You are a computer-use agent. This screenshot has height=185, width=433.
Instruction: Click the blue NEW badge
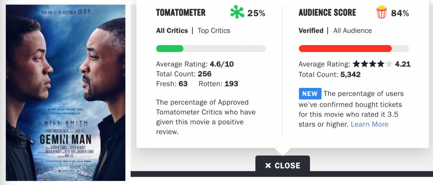[x=310, y=93]
